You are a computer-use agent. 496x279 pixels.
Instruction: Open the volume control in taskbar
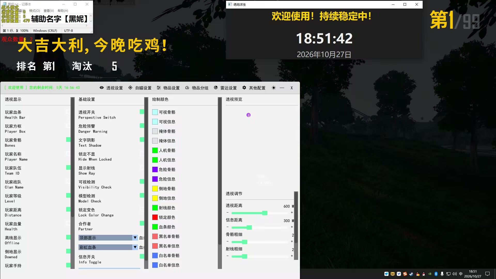coord(455,274)
